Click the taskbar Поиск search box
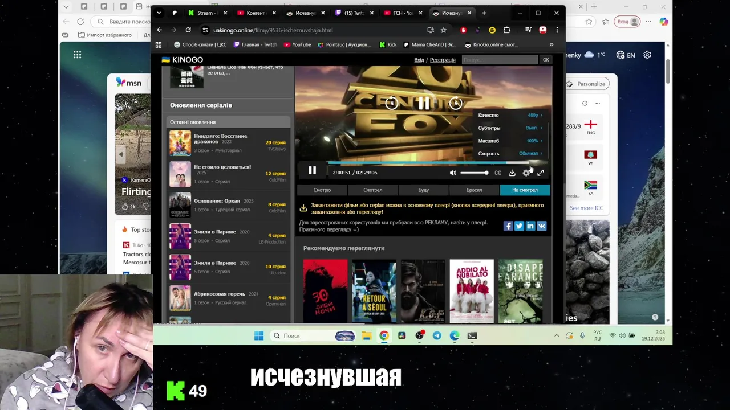This screenshot has width=730, height=410. [x=313, y=335]
